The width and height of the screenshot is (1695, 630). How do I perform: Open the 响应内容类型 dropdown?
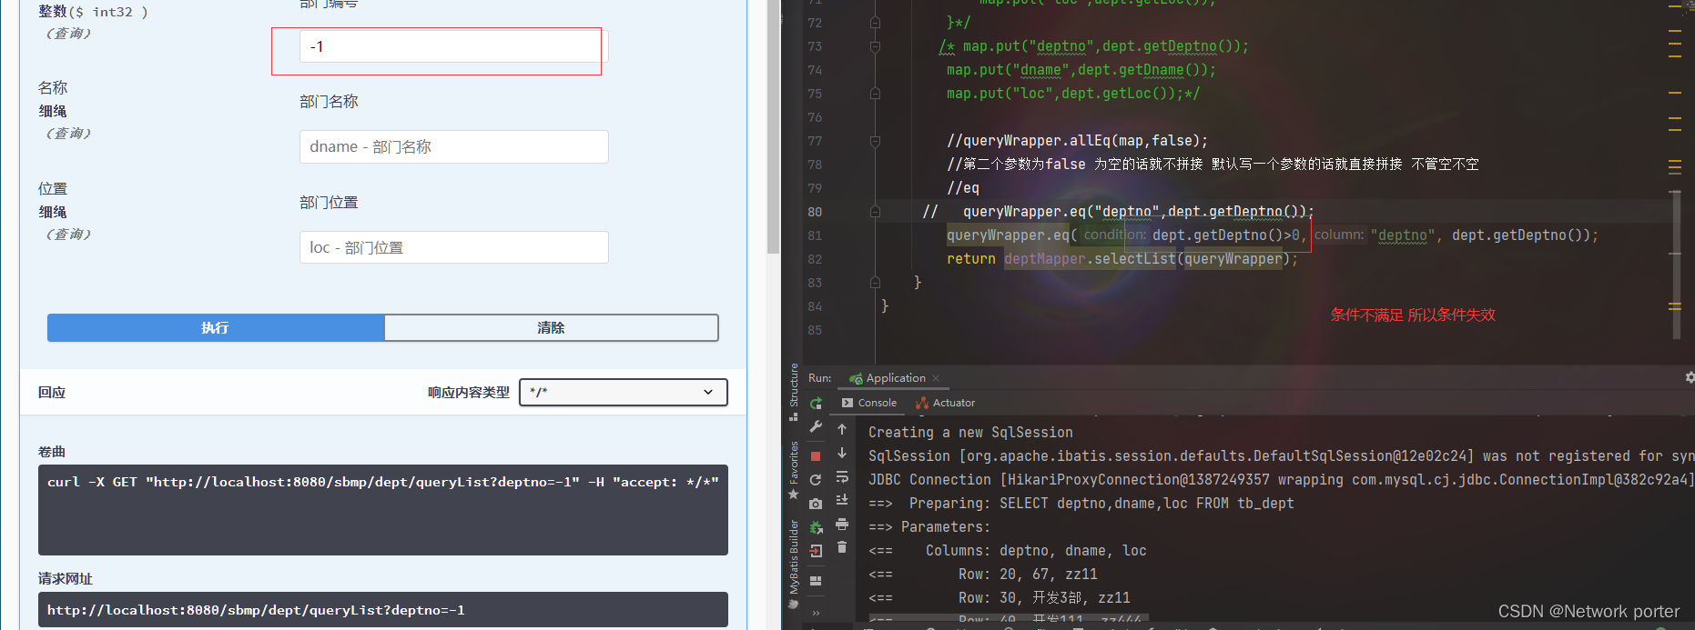pyautogui.click(x=624, y=392)
